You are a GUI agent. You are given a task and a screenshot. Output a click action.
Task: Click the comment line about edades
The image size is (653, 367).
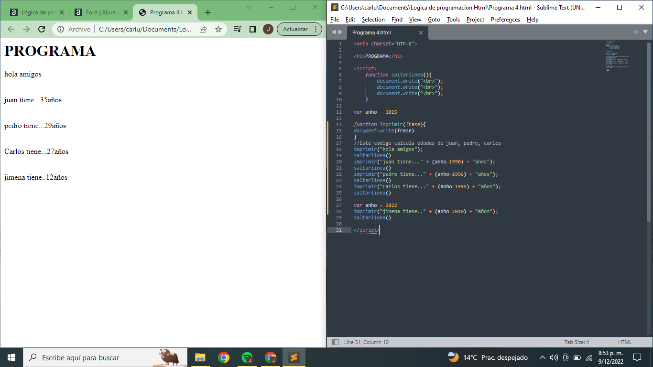coord(427,143)
